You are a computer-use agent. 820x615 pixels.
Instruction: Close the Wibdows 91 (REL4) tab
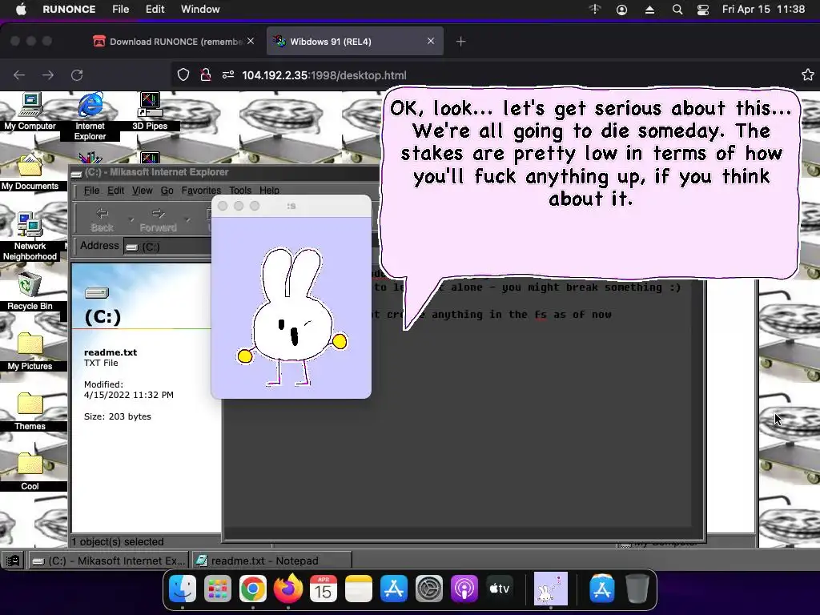[431, 41]
